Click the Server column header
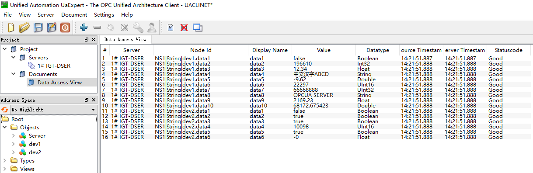Screen dimensions: 533x173 (132, 50)
